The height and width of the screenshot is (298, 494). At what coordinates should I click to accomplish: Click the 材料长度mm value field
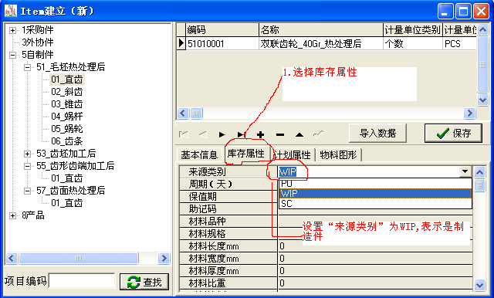tap(375, 246)
